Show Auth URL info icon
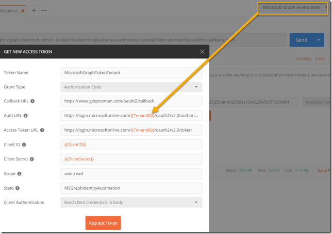The image size is (332, 234). [x=26, y=116]
